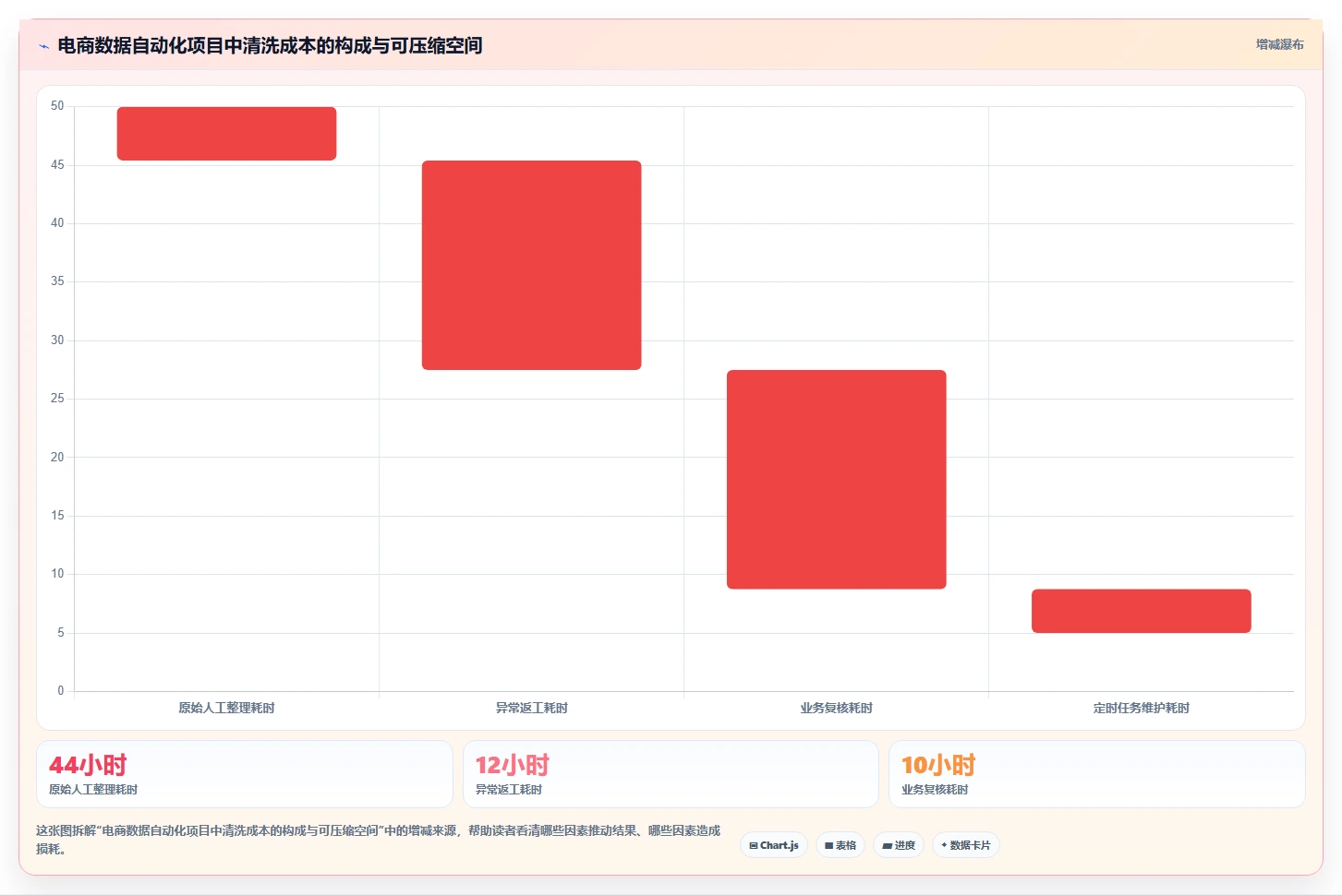1342x895 pixels.
Task: Click the 定时任务维护耗时 waterfall bar
Action: 1141,611
